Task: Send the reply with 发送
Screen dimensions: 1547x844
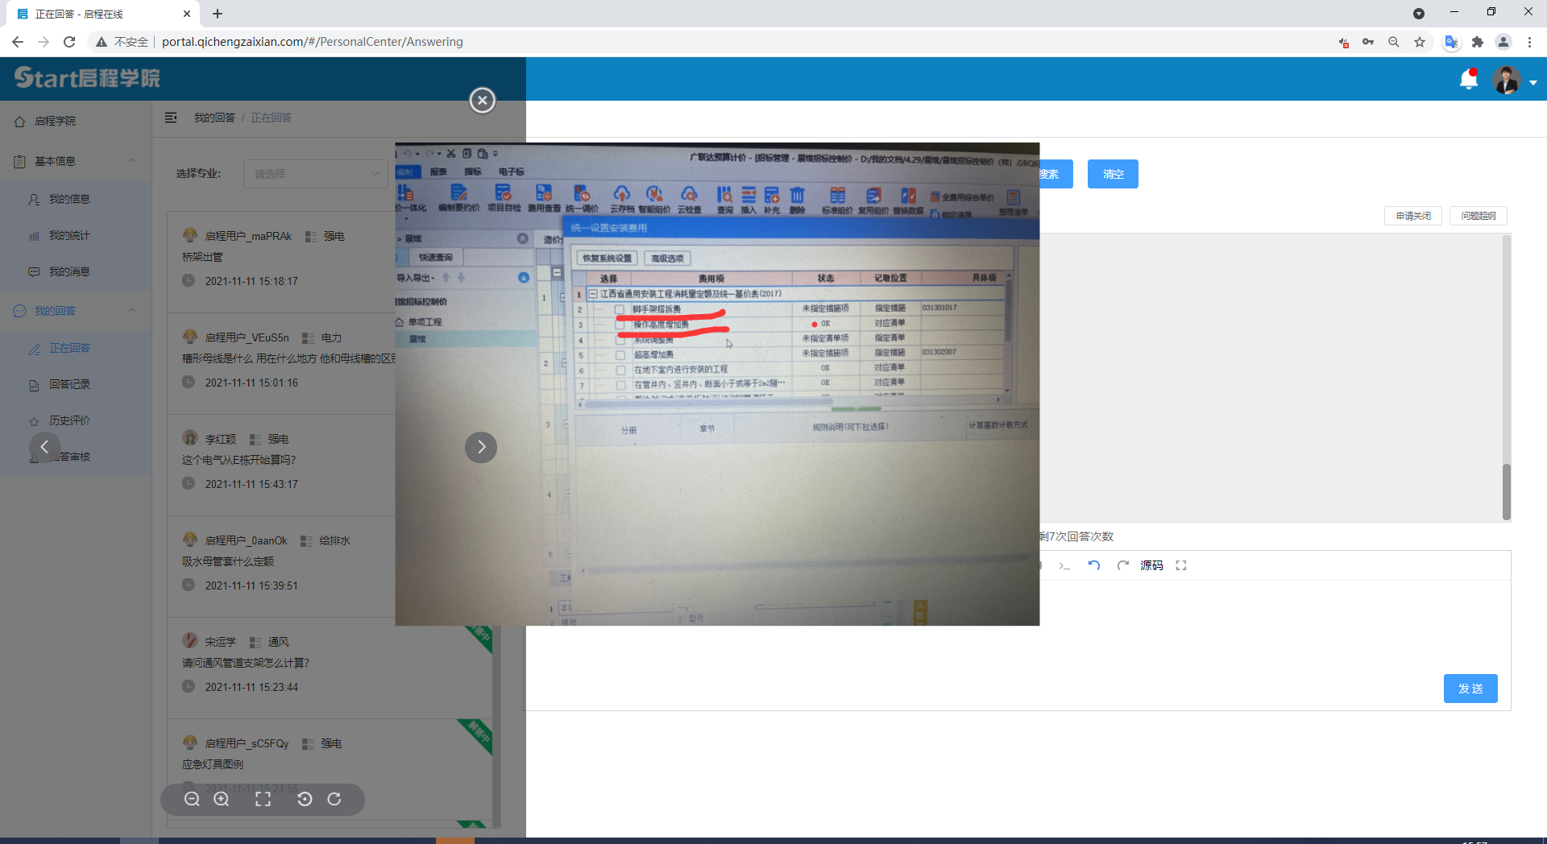Action: 1470,689
